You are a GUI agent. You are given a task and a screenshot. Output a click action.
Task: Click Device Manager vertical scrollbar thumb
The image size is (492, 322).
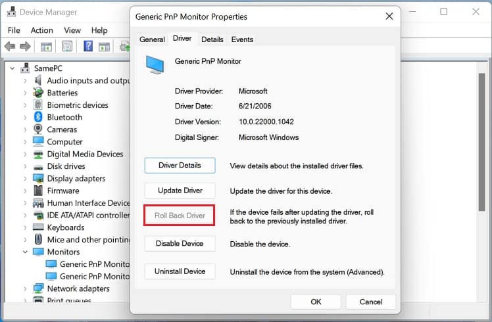pos(481,142)
